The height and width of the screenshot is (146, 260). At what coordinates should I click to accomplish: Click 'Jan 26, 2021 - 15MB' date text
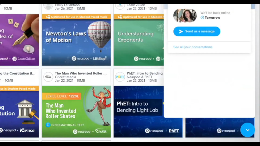pos(70,8)
